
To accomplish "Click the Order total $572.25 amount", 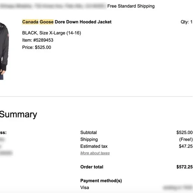I will coord(184,167).
